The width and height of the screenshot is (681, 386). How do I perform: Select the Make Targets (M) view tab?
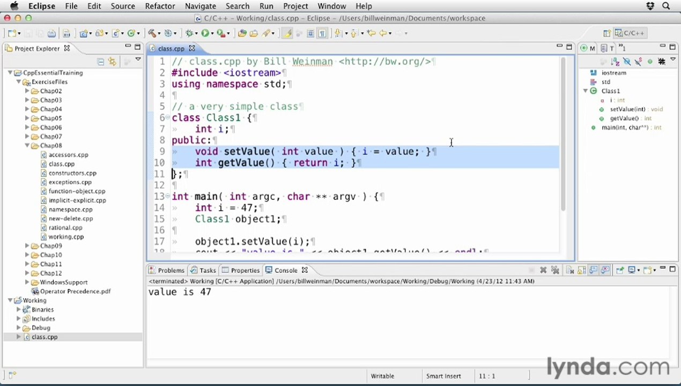tap(589, 48)
